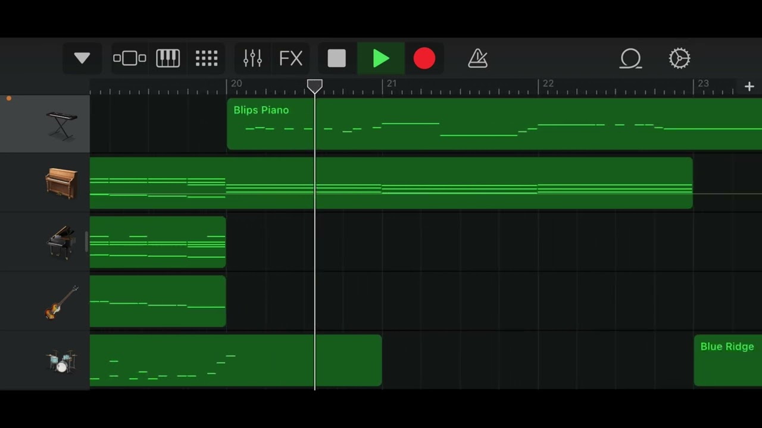Open the My Songs dropdown arrow
The image size is (762, 428).
(82, 58)
